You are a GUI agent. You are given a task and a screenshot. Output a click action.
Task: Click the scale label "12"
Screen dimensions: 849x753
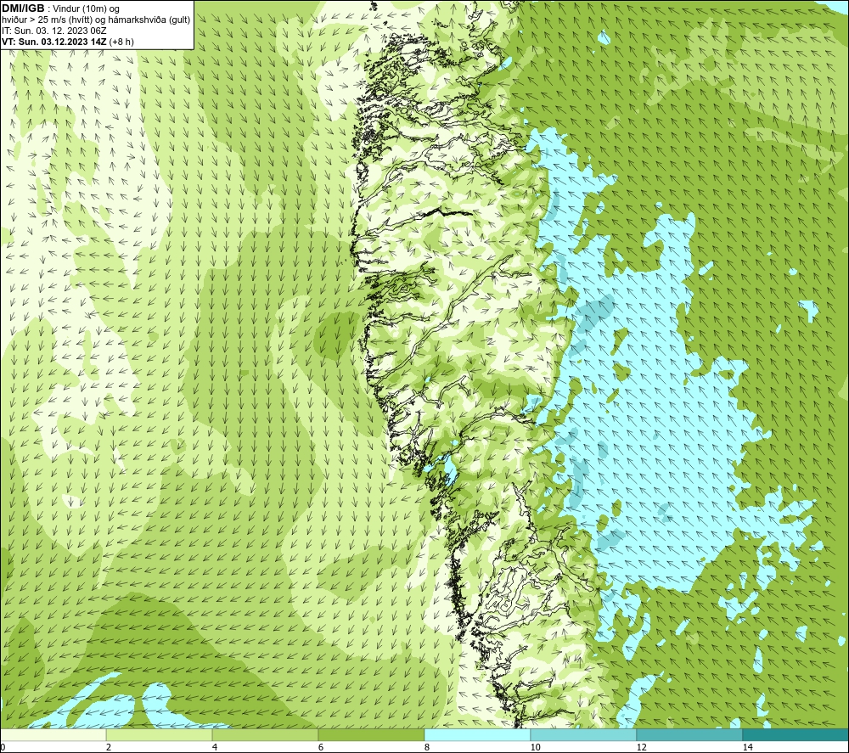tap(641, 747)
